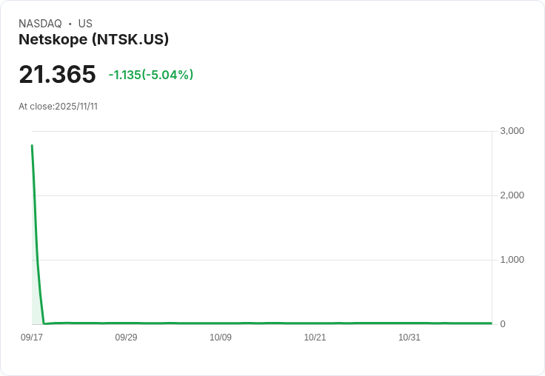545x376 pixels.
Task: Click the green price line spike at 09/17
Action: pos(33,146)
